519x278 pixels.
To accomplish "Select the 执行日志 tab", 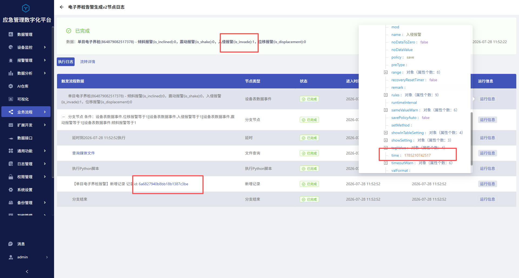I will coord(66,62).
